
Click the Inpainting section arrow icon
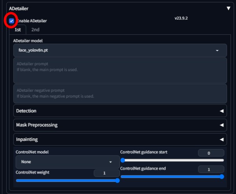(x=221, y=139)
